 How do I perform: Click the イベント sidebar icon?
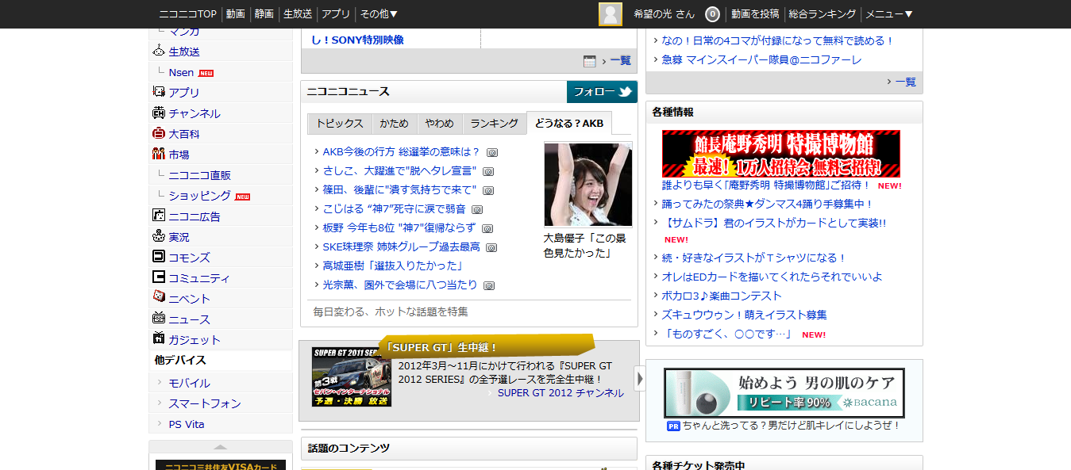[158, 297]
